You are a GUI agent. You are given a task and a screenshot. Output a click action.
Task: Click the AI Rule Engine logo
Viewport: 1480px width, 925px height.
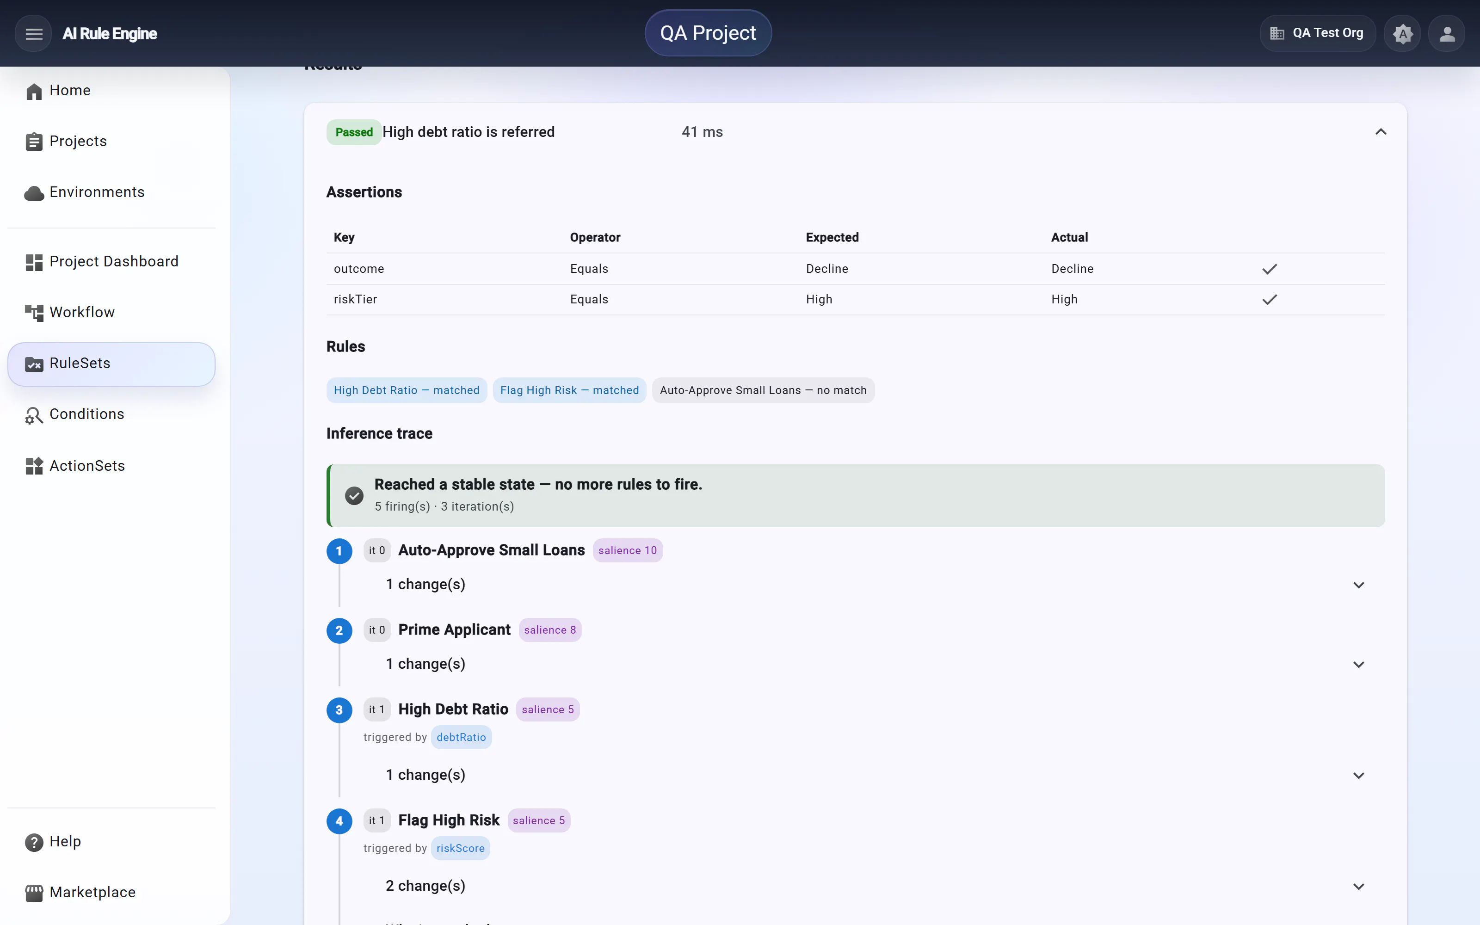point(110,34)
